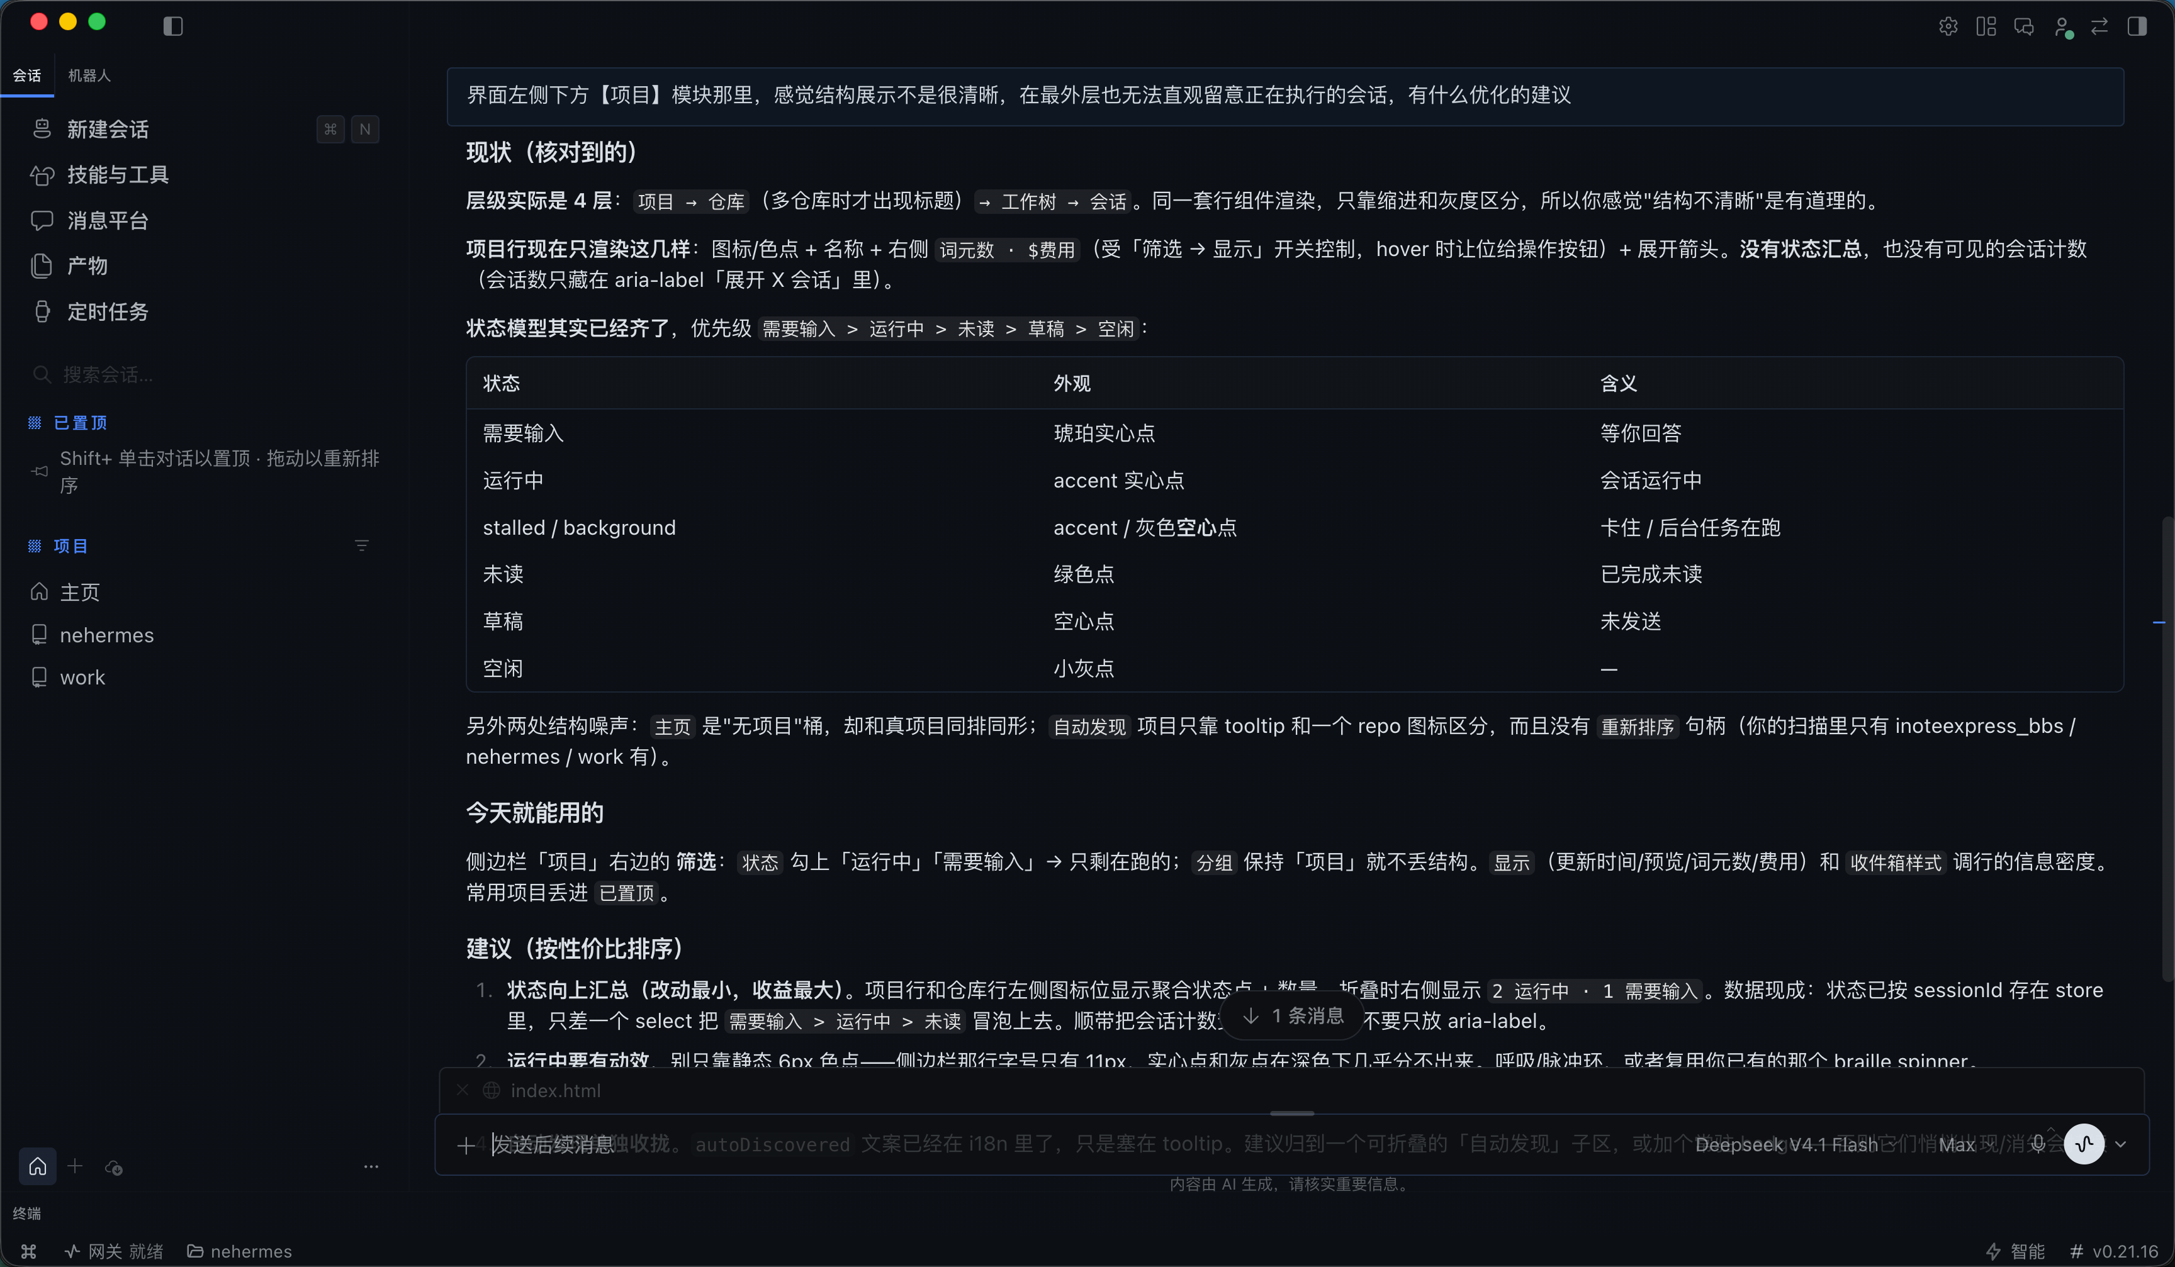Click the 产物 files icon
The width and height of the screenshot is (2175, 1267).
pos(42,265)
